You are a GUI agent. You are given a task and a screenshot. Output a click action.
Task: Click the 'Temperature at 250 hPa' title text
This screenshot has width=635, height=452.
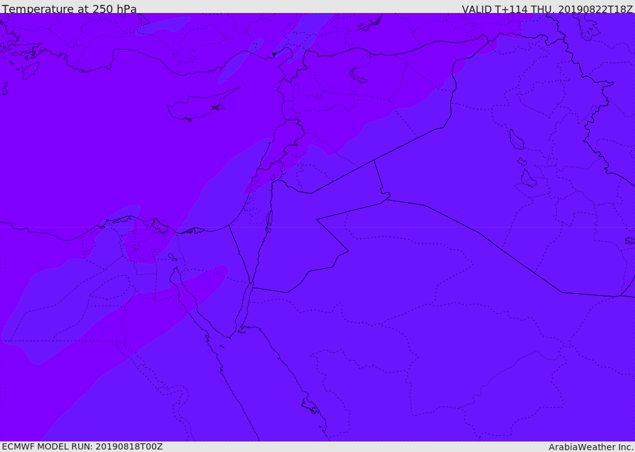pyautogui.click(x=69, y=9)
